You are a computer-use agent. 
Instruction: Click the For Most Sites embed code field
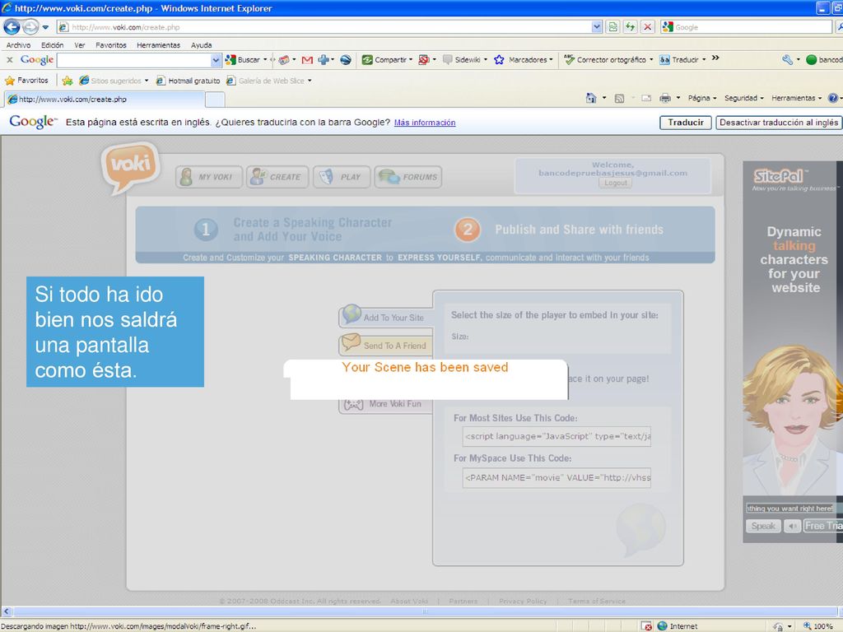[x=557, y=436]
